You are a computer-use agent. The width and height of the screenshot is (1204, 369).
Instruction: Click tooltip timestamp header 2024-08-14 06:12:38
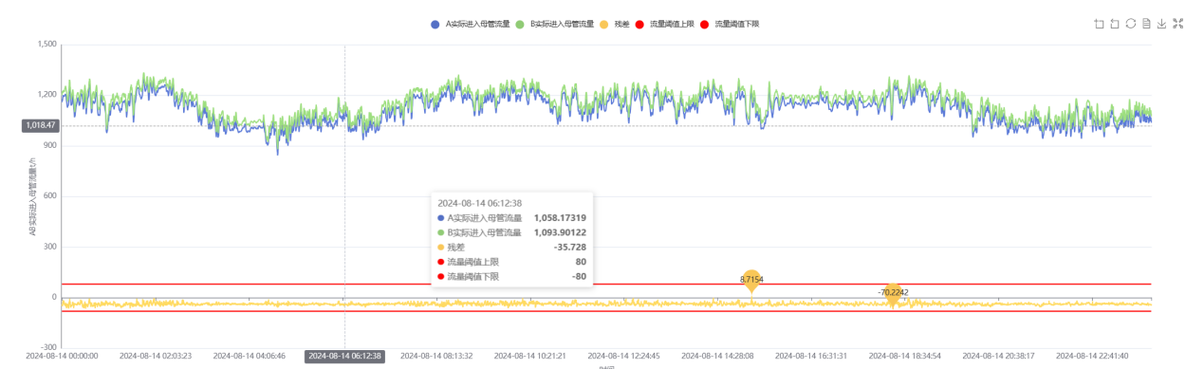[479, 203]
